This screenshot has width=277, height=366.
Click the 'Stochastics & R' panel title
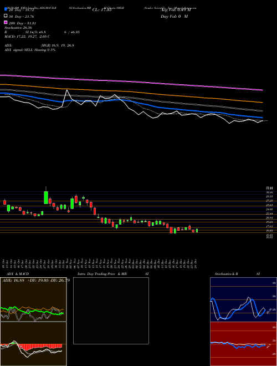(226, 274)
